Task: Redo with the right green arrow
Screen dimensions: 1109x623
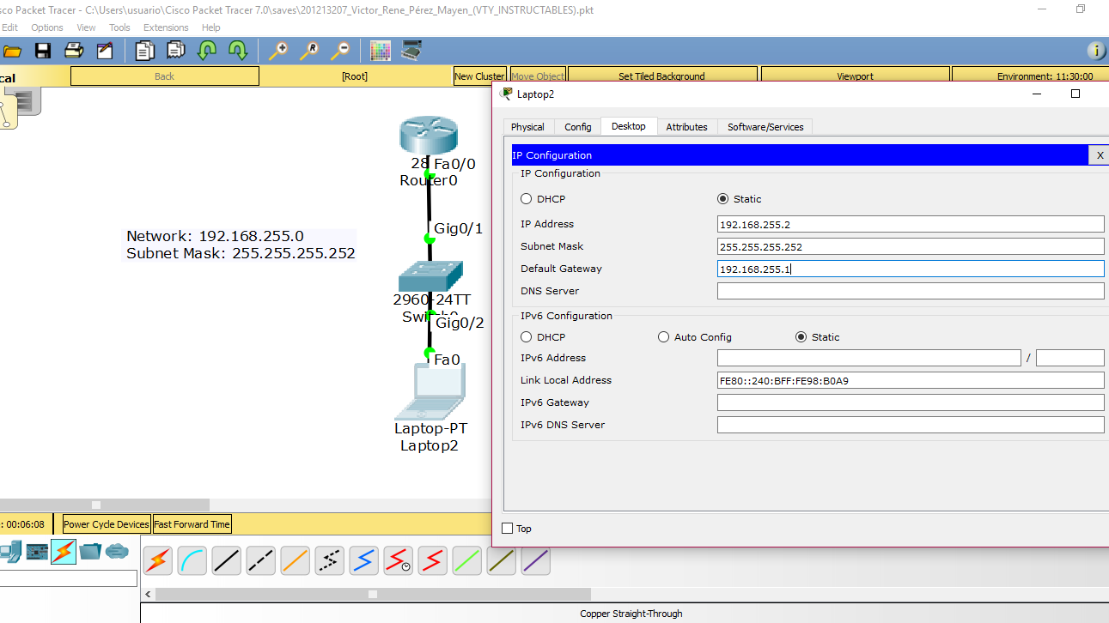Action: pyautogui.click(x=238, y=51)
